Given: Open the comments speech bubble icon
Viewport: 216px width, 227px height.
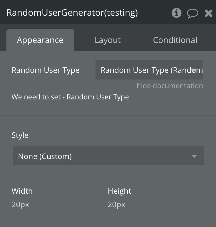Looking at the screenshot, I should click(x=192, y=13).
